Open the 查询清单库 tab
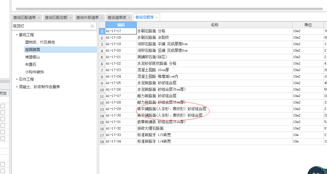The height and width of the screenshot is (174, 327). [x=117, y=17]
